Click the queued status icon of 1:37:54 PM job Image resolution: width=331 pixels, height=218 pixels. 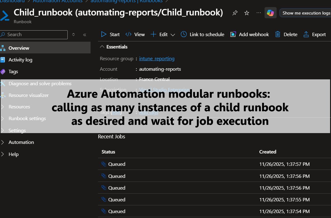(104, 211)
